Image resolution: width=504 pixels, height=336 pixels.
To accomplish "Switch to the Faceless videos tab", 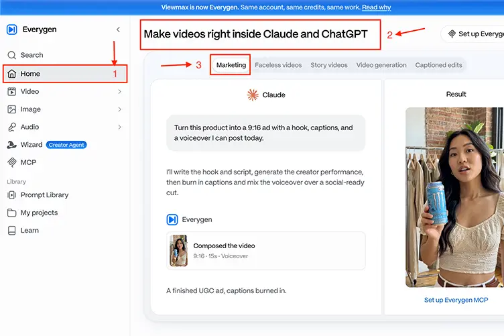I will 278,65.
